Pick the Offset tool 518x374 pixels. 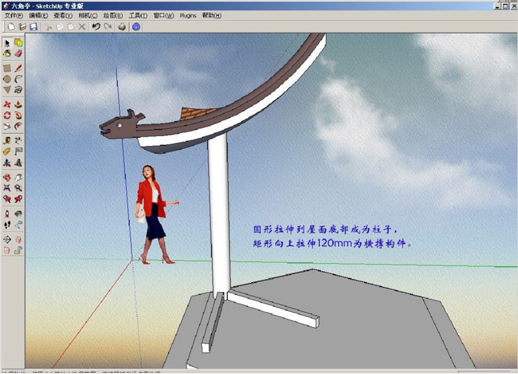[18, 126]
